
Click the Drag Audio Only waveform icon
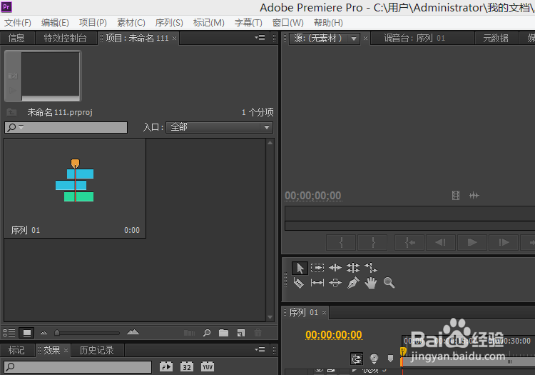(474, 195)
